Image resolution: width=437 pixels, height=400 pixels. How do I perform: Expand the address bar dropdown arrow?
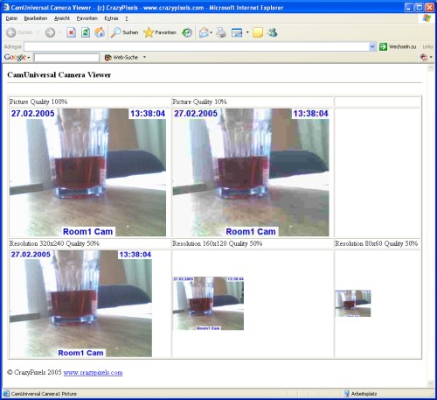pos(372,46)
